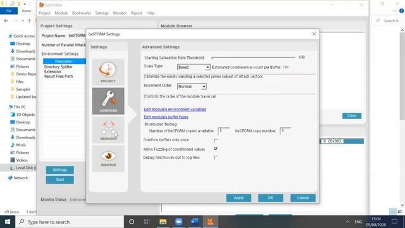Open Word from the taskbar

pyautogui.click(x=194, y=222)
